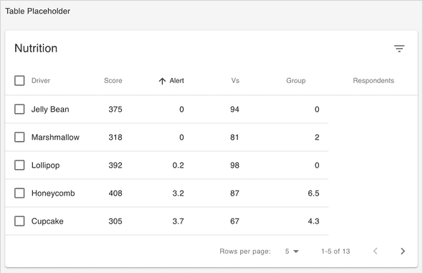Click the 1-5 of 13 pagination text
Image resolution: width=423 pixels, height=273 pixels.
coord(336,252)
